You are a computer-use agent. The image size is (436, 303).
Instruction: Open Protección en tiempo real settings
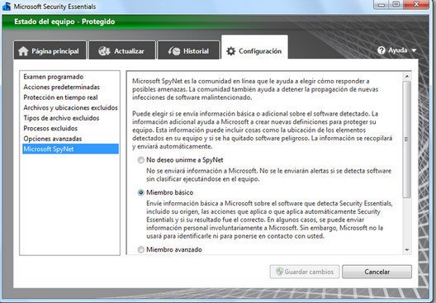[x=70, y=97]
